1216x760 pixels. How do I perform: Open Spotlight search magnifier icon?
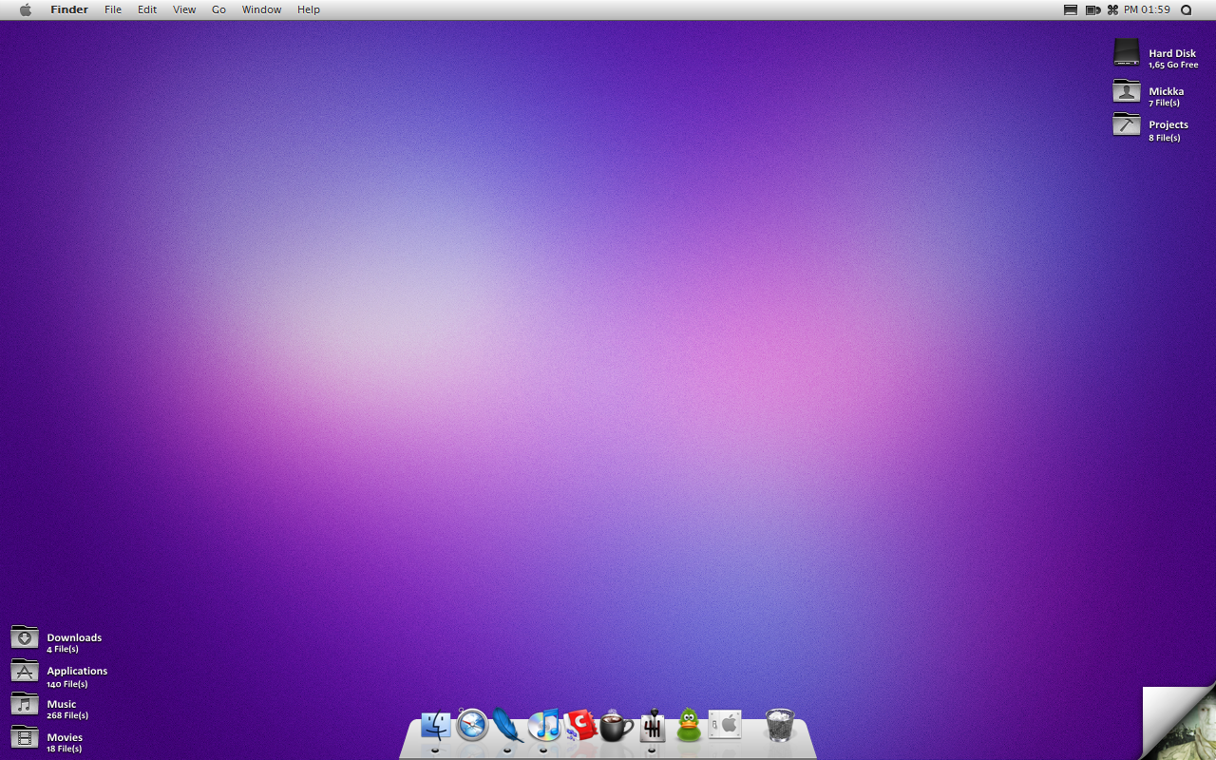click(1186, 9)
